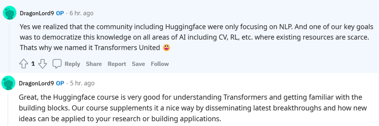Open the first DragonLord9 avatar in the 6 hr. comment
The height and width of the screenshot is (126, 379).
(x=9, y=13)
